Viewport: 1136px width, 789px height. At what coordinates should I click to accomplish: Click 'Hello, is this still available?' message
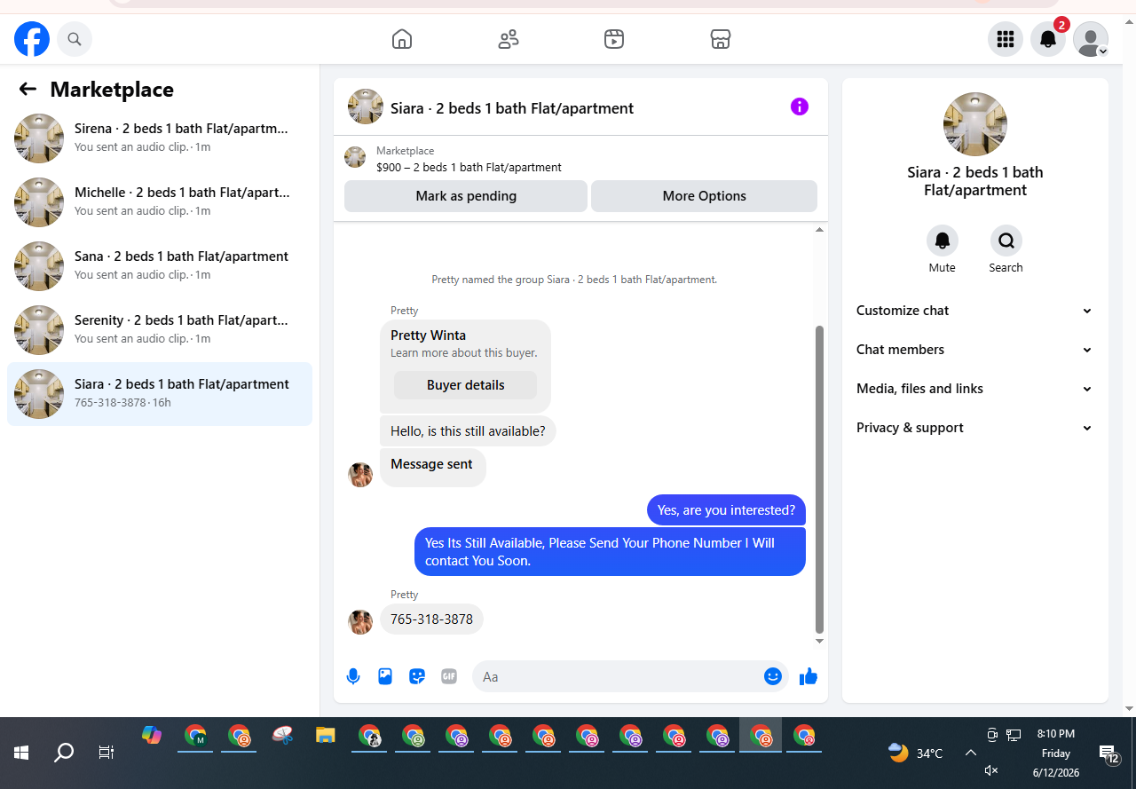click(468, 431)
